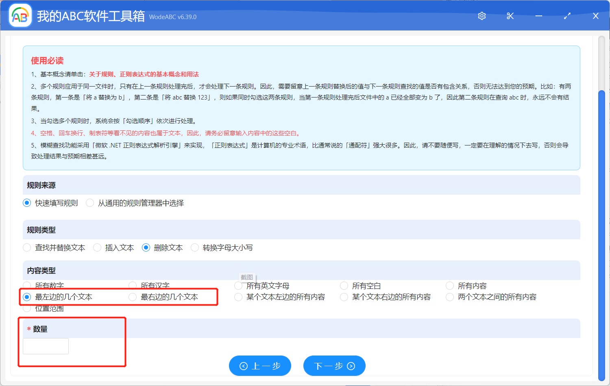Select the 转换字母大小写 rule type
This screenshot has width=610, height=386.
pyautogui.click(x=195, y=247)
